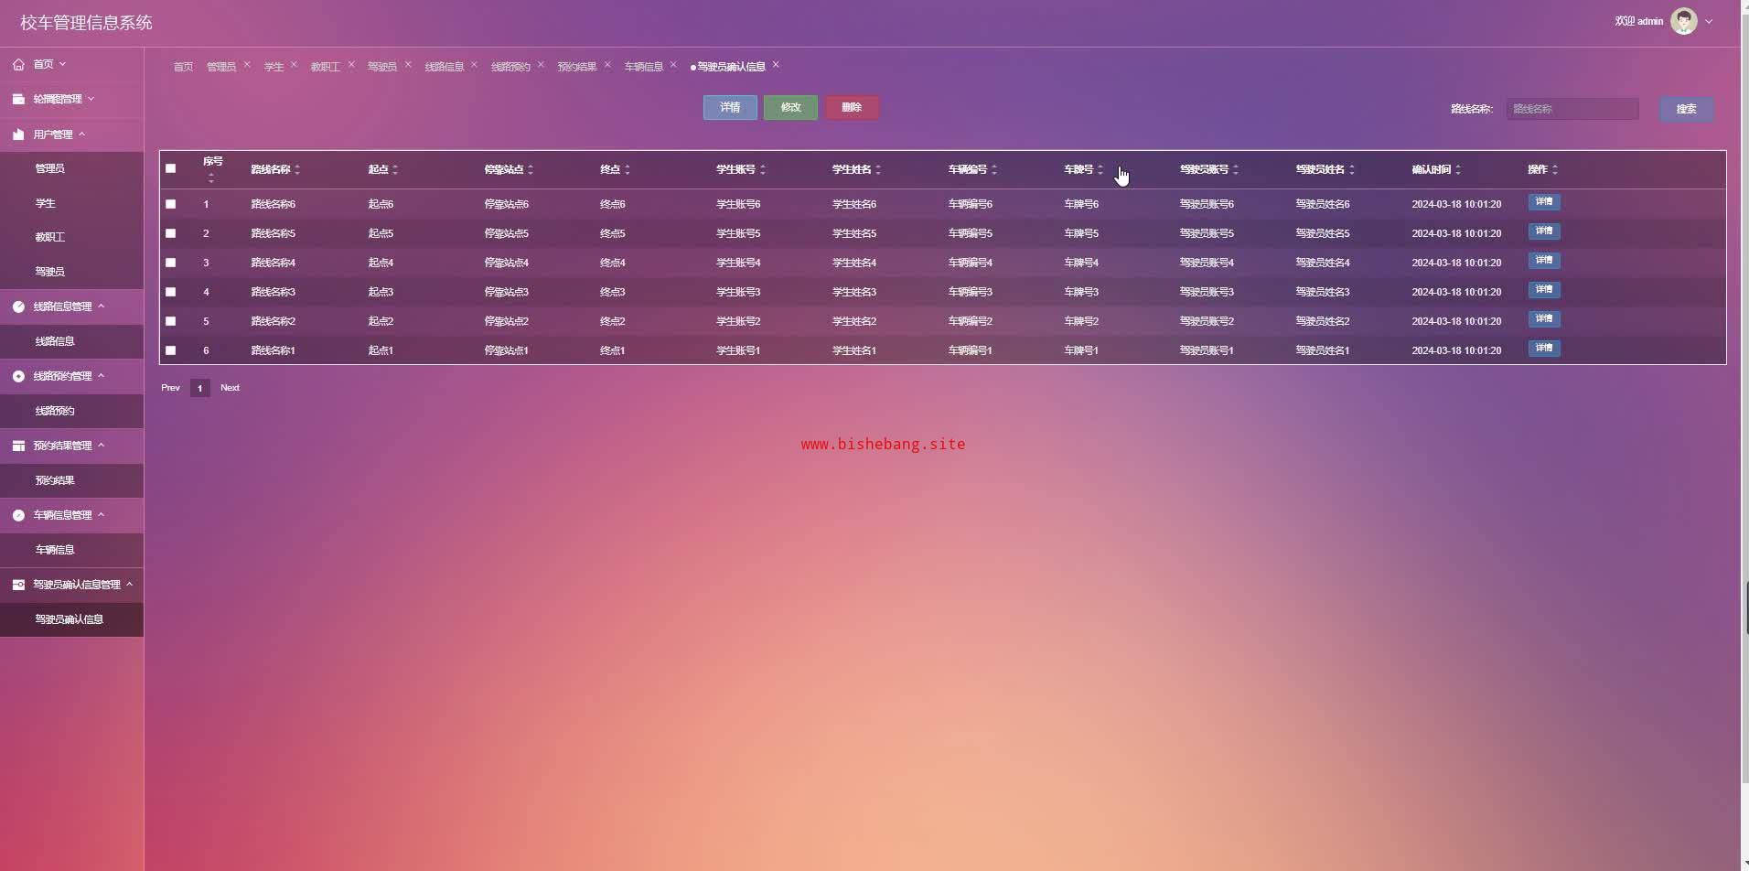
Task: Toggle the select-all checkbox in table header
Action: [x=170, y=168]
